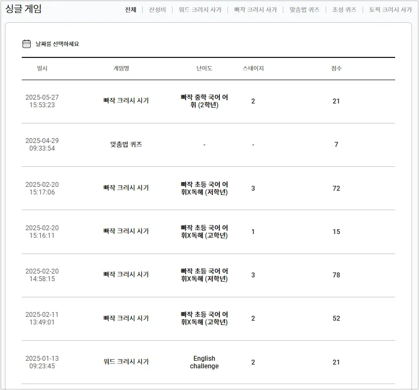Open the '초성 퀴즈' tab
419x390 pixels.
pos(344,10)
